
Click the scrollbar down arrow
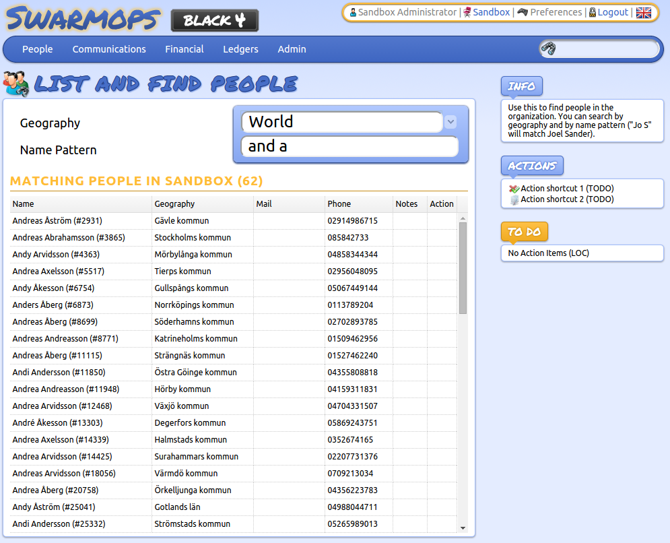coord(463,528)
